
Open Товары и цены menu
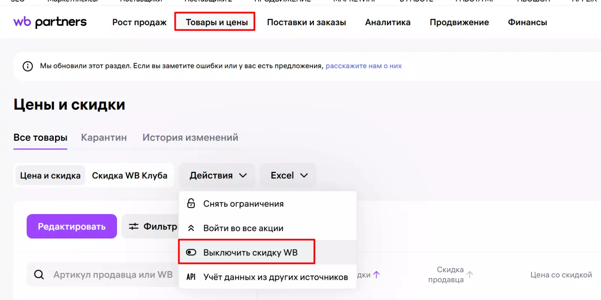pos(217,22)
